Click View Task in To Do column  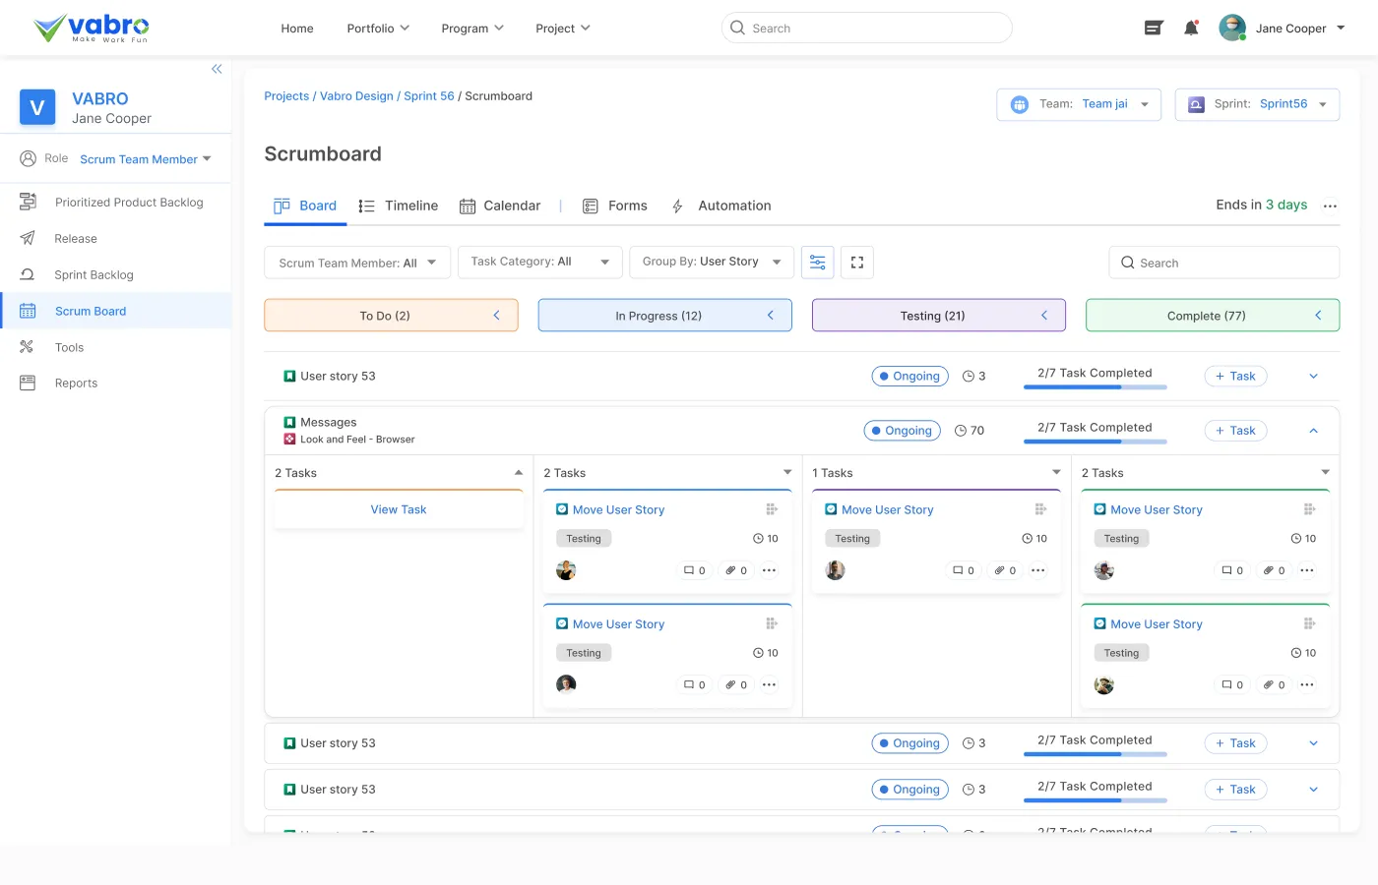399,509
